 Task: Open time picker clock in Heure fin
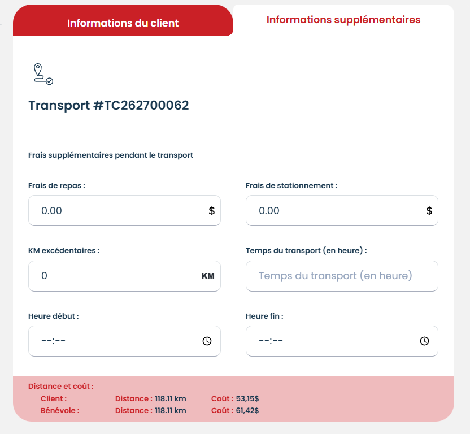(424, 341)
